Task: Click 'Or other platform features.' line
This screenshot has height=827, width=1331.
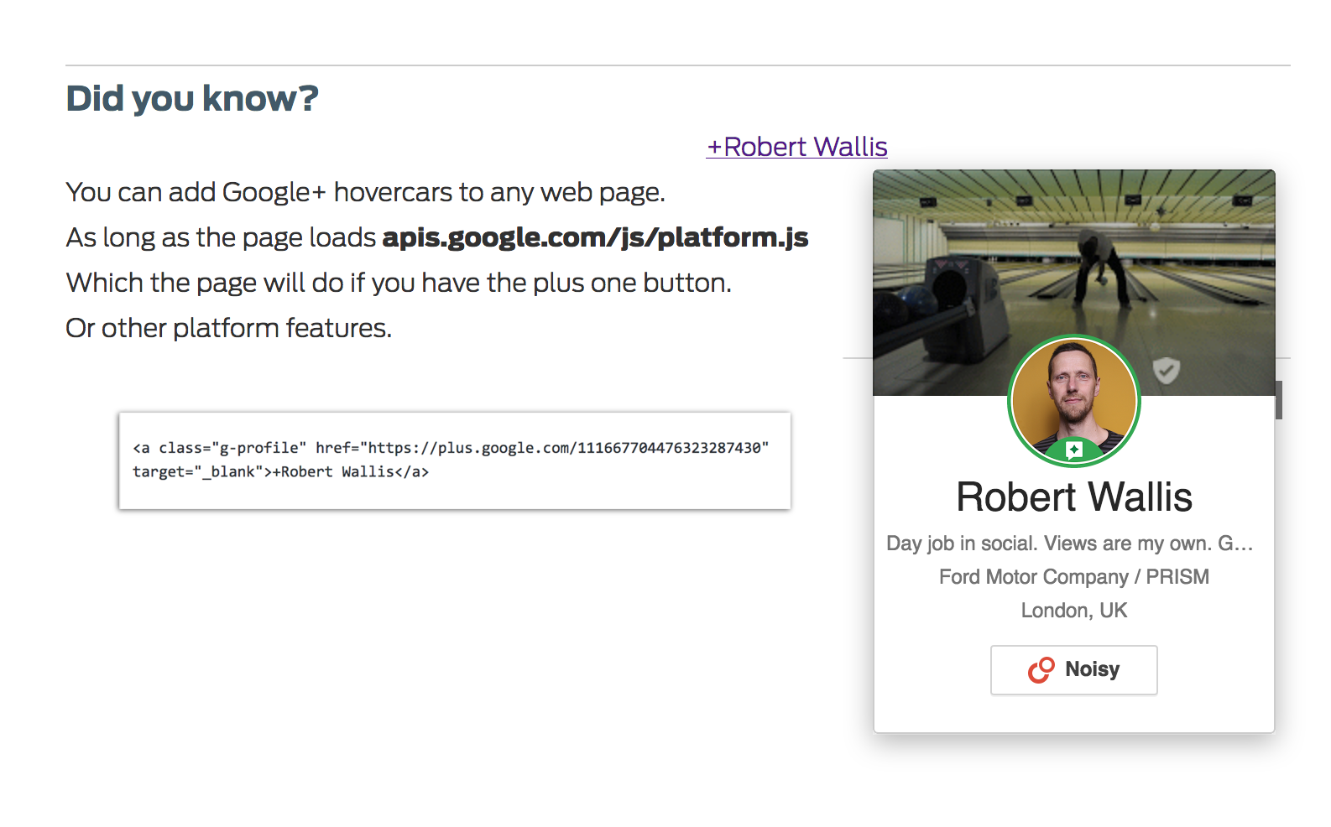Action: click(x=228, y=328)
